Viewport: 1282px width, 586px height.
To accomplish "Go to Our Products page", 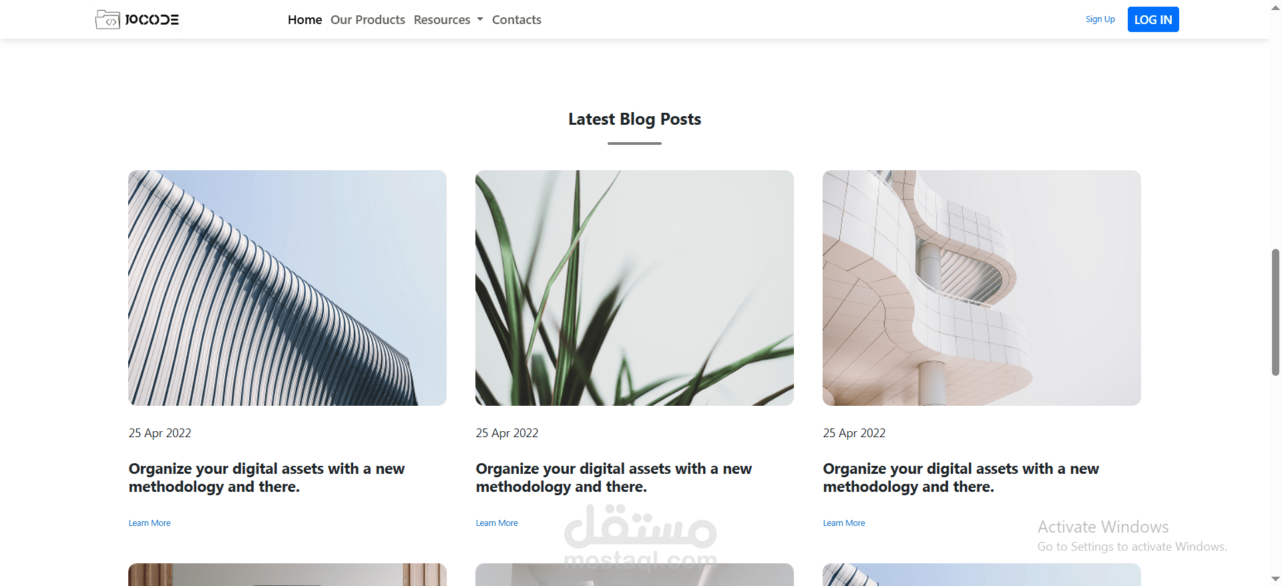I will (x=368, y=20).
